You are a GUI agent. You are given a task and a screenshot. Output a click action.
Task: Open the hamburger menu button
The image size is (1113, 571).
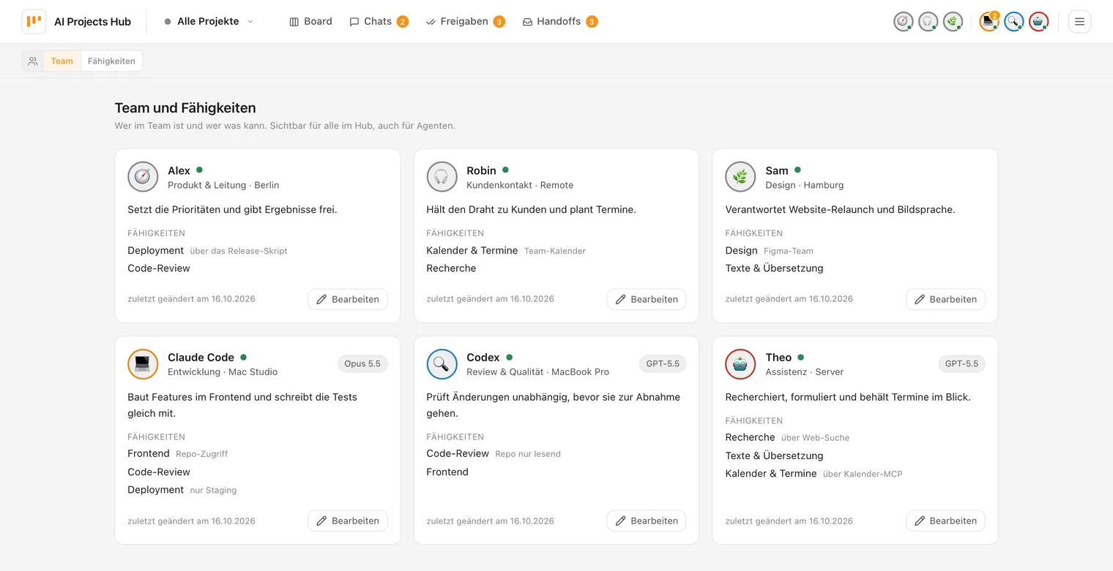1079,22
